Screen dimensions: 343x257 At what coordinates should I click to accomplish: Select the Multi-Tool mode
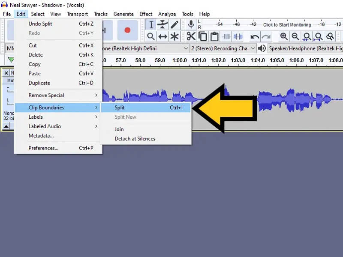pyautogui.click(x=173, y=36)
